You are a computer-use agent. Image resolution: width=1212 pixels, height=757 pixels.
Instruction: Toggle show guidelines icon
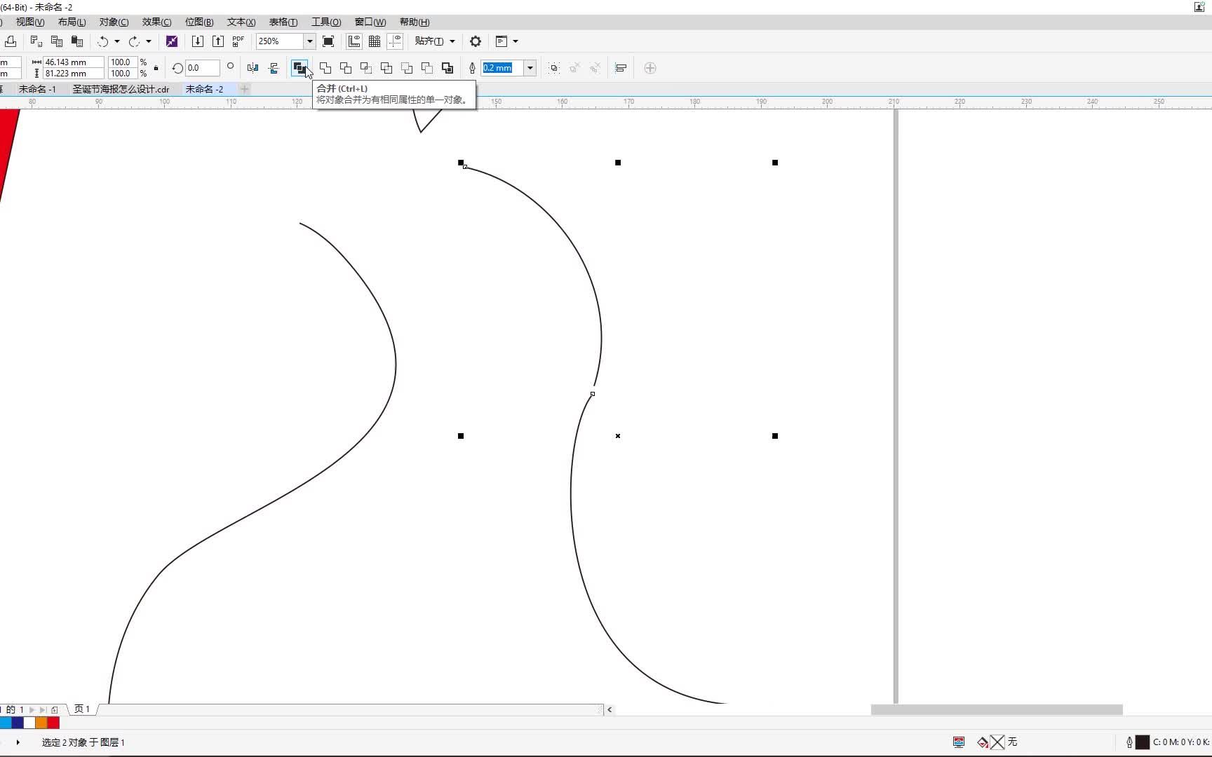(x=395, y=41)
